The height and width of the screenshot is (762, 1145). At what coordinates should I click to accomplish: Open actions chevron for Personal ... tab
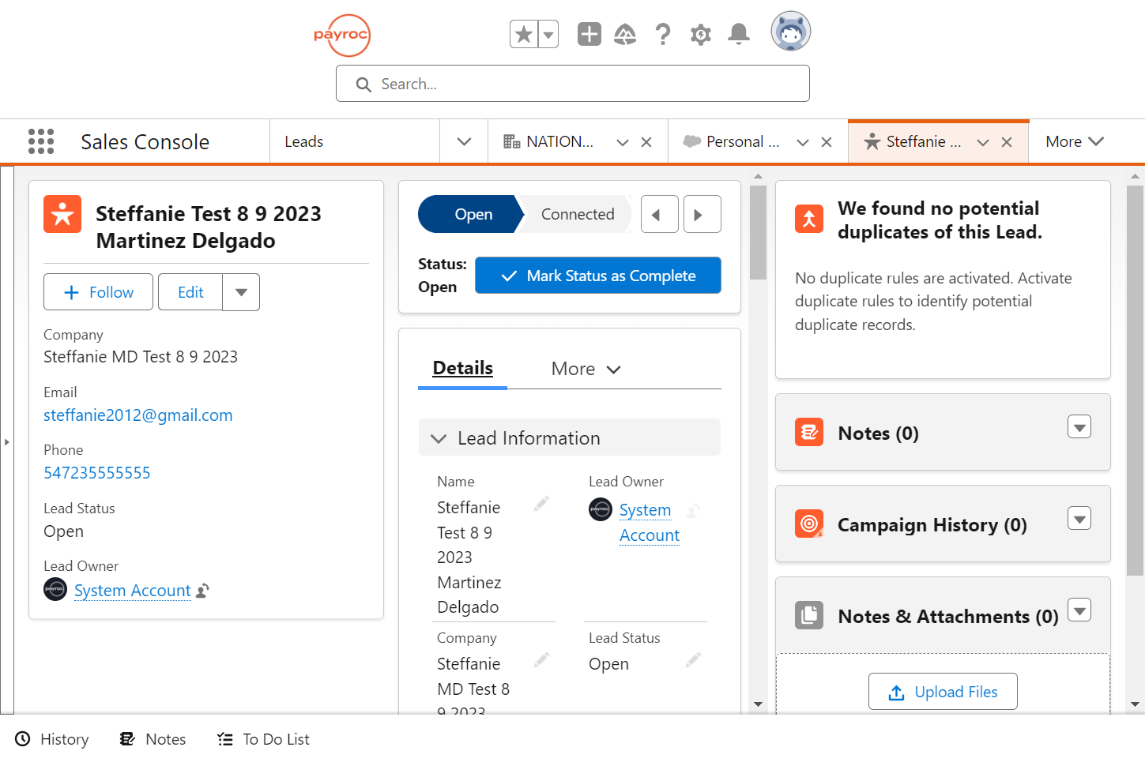803,142
